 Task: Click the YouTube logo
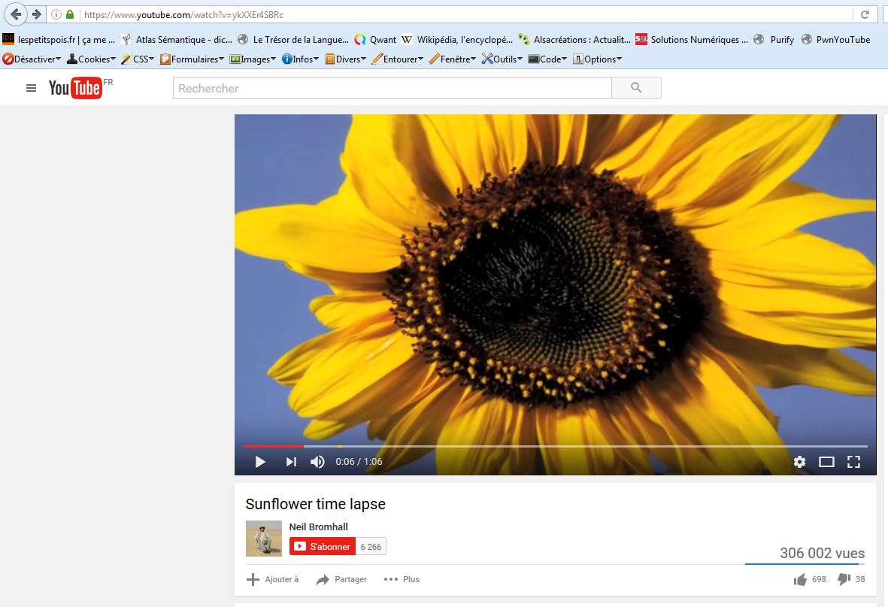[75, 88]
